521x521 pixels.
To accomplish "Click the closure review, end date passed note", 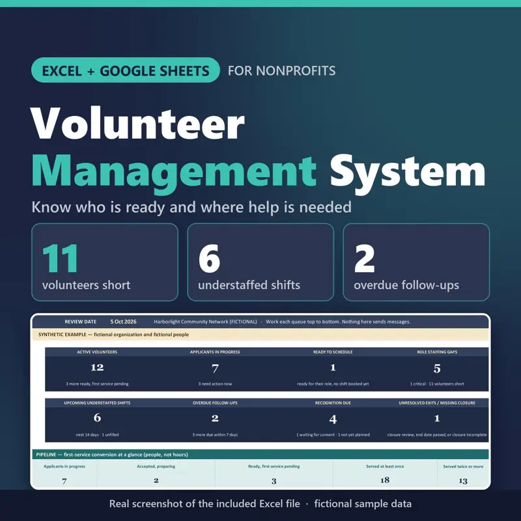I will (x=437, y=434).
